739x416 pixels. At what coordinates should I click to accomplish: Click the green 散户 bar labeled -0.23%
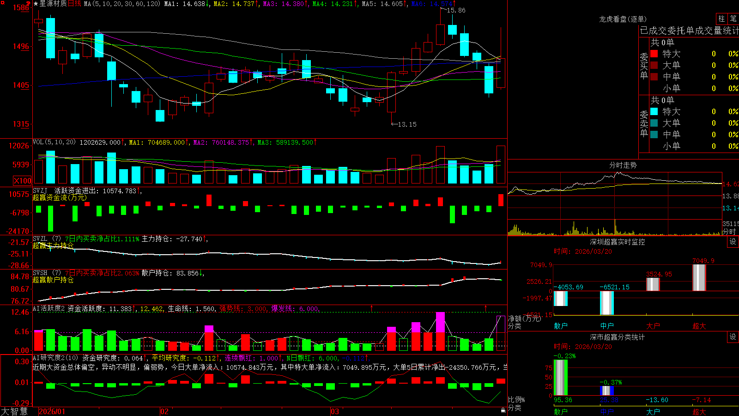tap(561, 378)
